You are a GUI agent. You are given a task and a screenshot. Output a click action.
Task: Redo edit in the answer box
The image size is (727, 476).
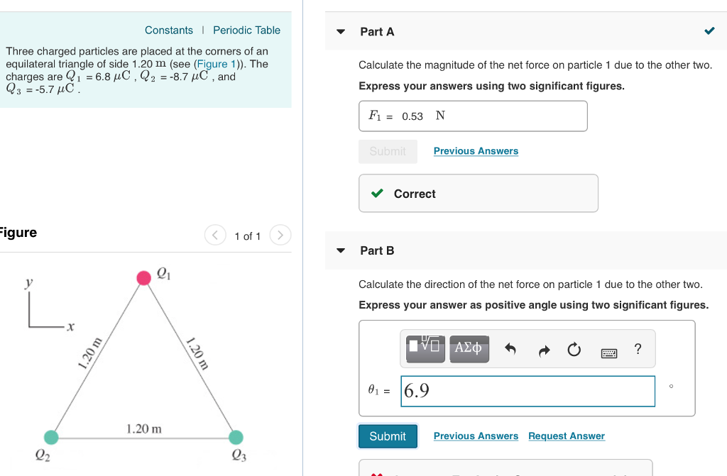coord(545,348)
